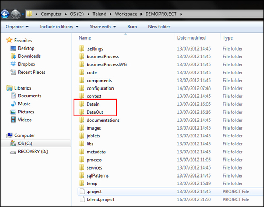
Task: Navigate to Computer in address bar
Action: click(x=51, y=14)
